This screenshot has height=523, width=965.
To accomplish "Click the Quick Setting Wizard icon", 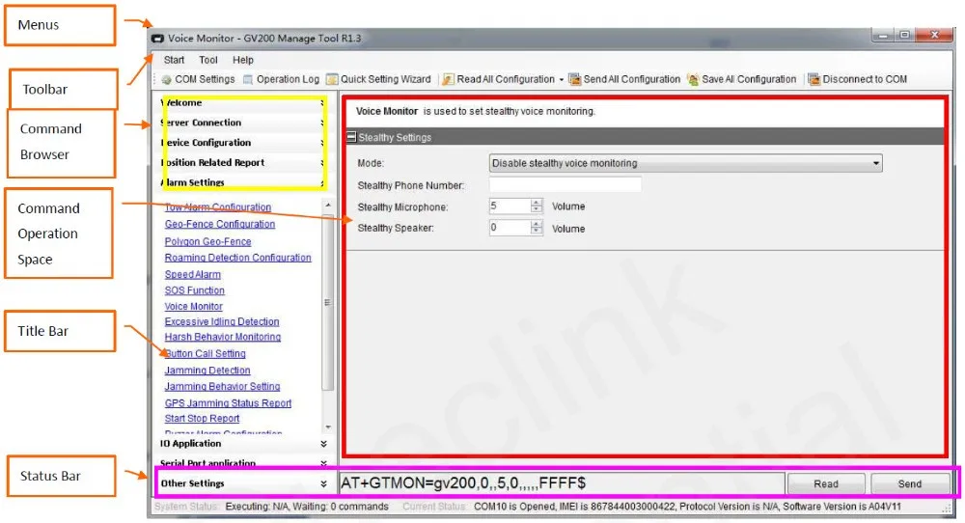I will (x=332, y=79).
